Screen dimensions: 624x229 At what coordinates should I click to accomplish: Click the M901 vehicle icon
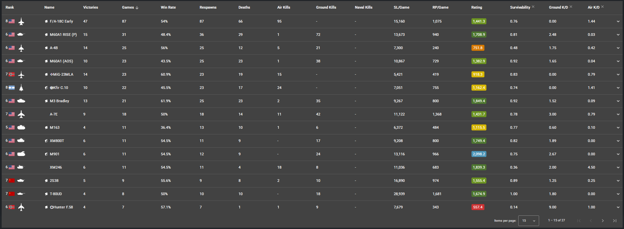(x=21, y=154)
